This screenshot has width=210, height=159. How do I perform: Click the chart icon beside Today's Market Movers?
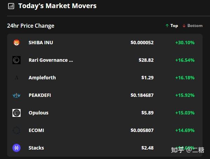click(x=11, y=6)
